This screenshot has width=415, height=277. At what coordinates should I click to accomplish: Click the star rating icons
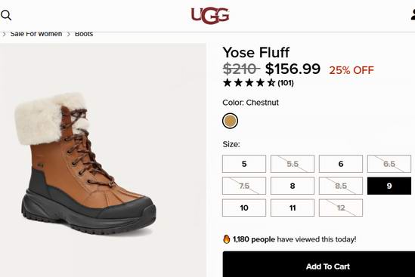[249, 83]
